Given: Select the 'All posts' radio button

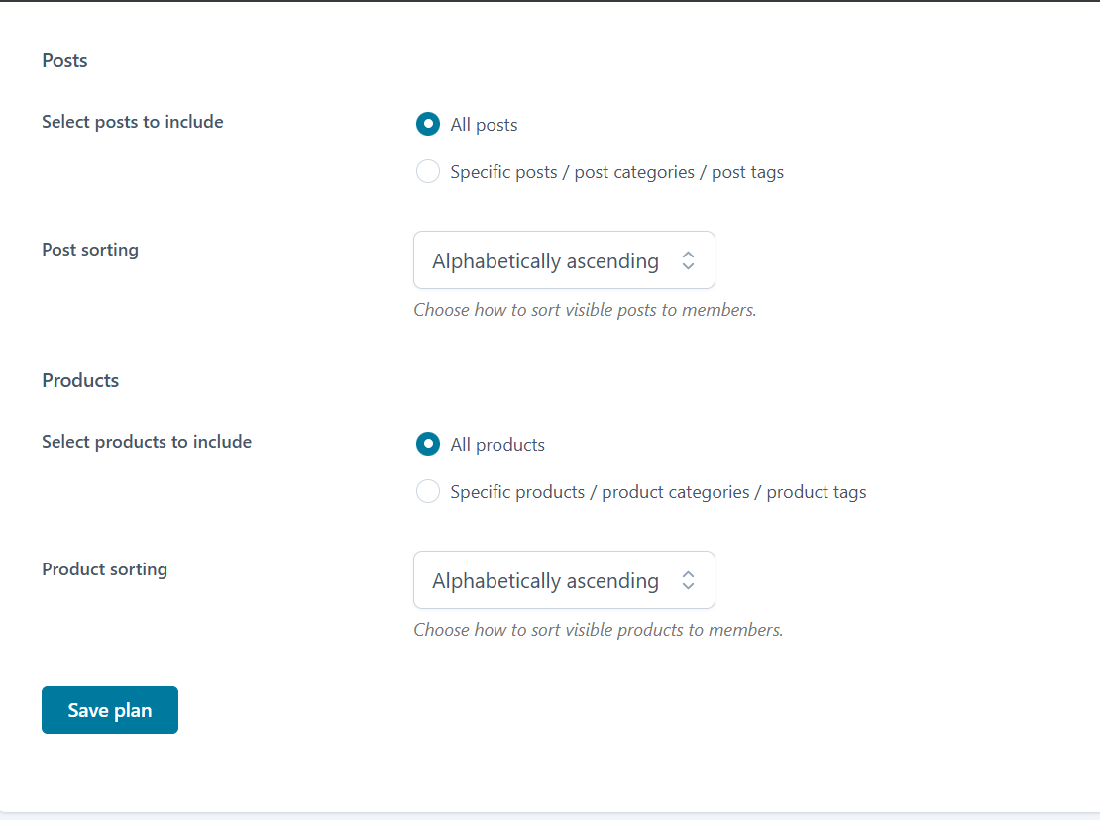Looking at the screenshot, I should (428, 124).
